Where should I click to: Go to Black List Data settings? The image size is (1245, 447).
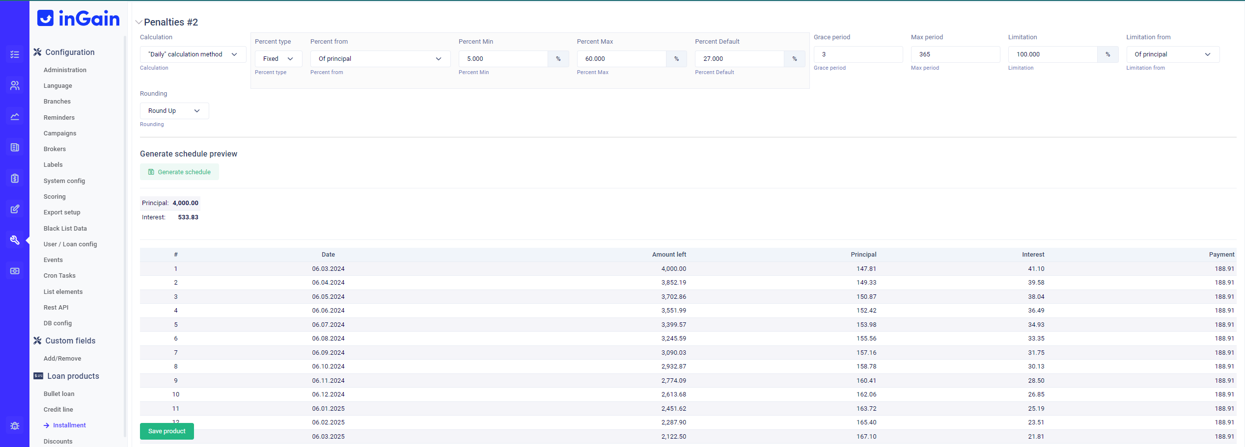[65, 228]
